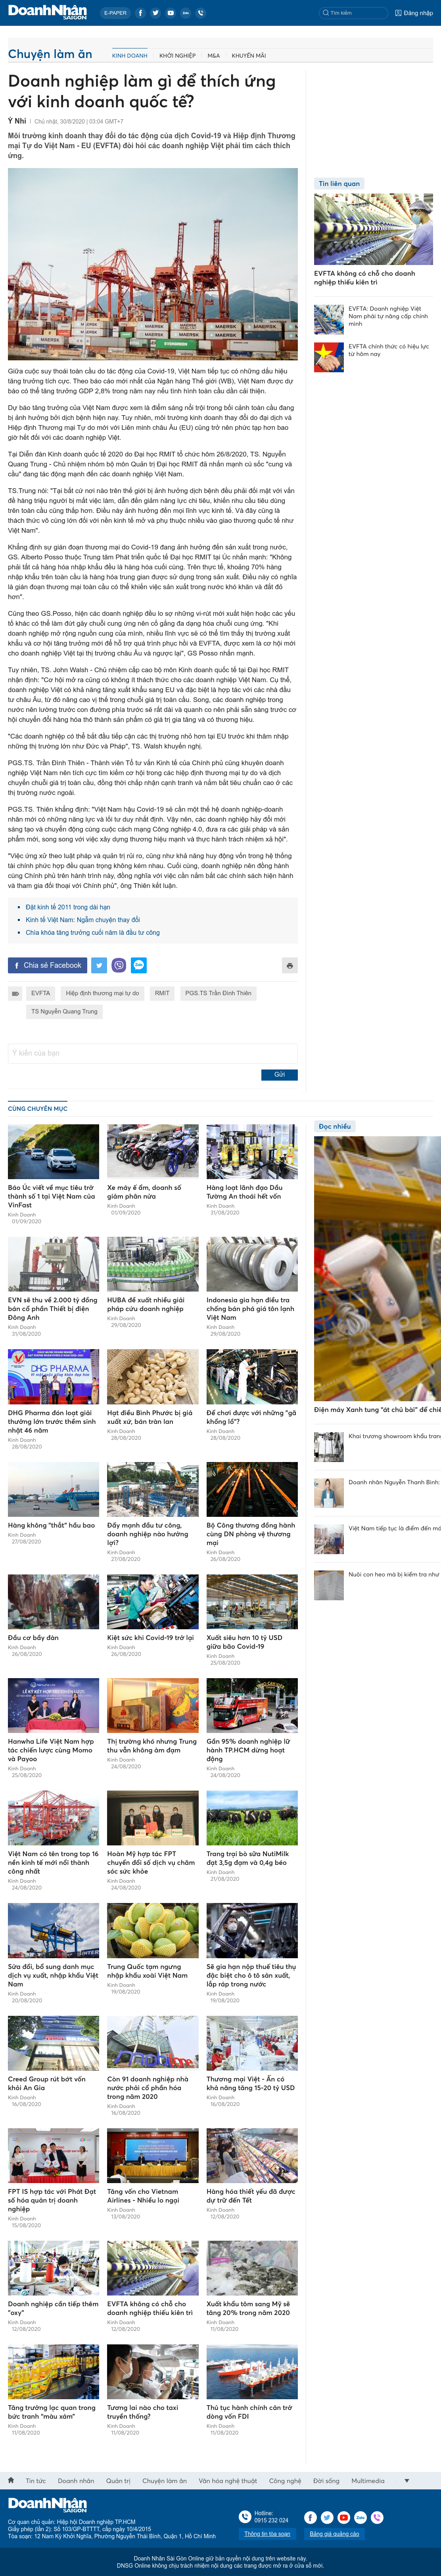Switch to the KHỞI NGHIỆP tab
The width and height of the screenshot is (441, 2576).
pyautogui.click(x=178, y=56)
